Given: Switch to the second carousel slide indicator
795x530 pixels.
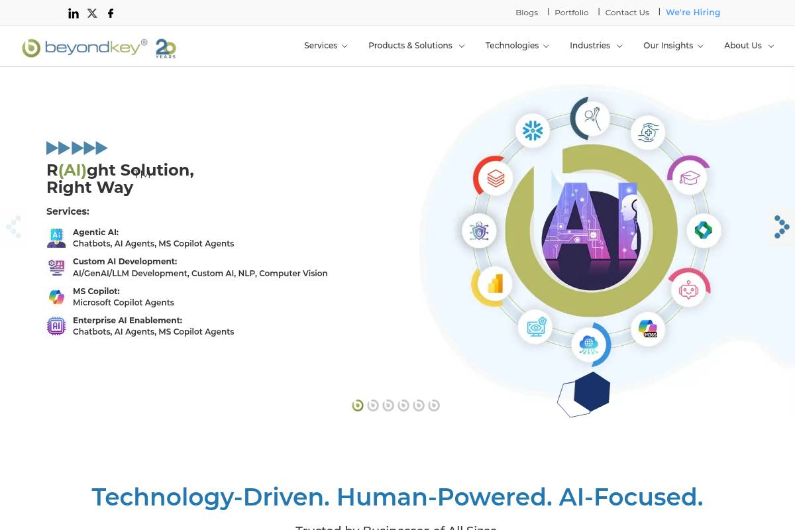Looking at the screenshot, I should (373, 405).
